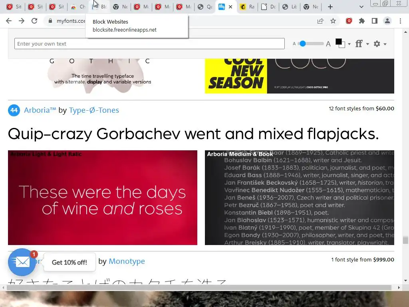Open the Monotype foundry link

(x=127, y=261)
